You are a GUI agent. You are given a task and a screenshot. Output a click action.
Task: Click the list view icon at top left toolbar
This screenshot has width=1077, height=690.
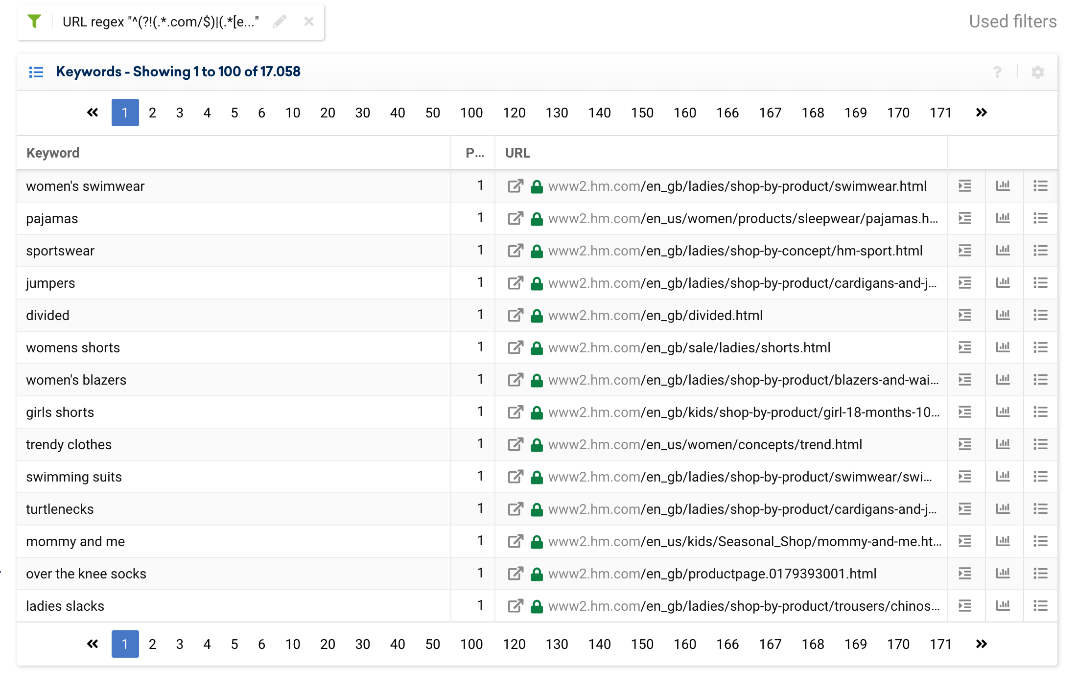point(36,72)
